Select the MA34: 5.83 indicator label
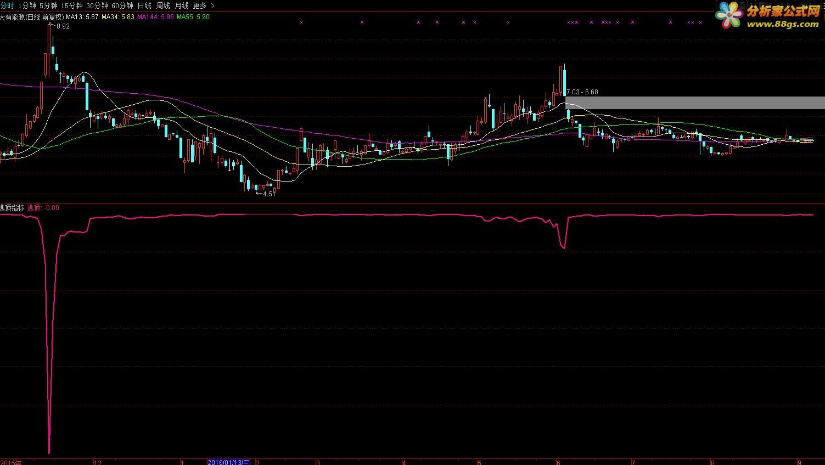This screenshot has width=825, height=465. coord(118,17)
